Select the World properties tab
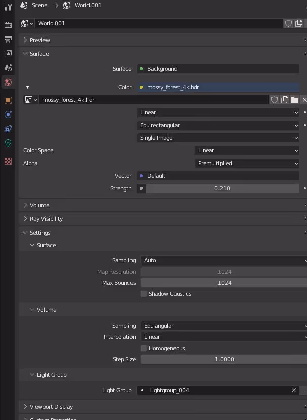307x420 pixels. [x=8, y=82]
